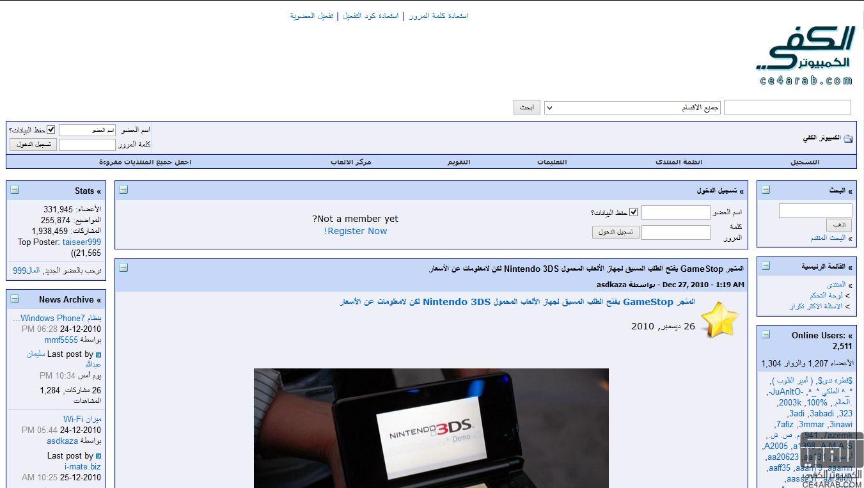The width and height of the screenshot is (864, 488).
Task: Collapse the News Archive panel
Action: [15, 298]
